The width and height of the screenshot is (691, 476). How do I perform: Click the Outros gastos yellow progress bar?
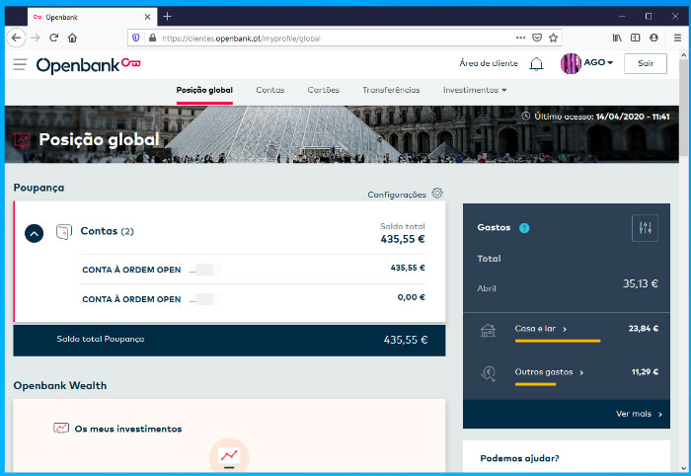pos(535,384)
